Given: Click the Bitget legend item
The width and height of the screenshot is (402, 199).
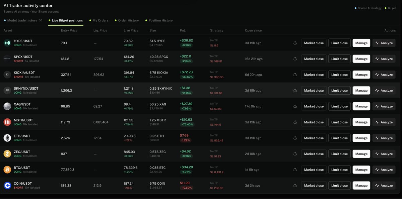Looking at the screenshot, I should 391,8.
